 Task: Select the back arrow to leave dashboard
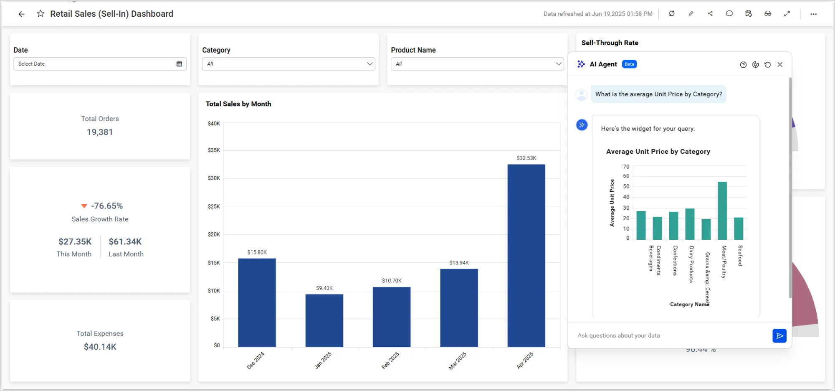[x=21, y=14]
